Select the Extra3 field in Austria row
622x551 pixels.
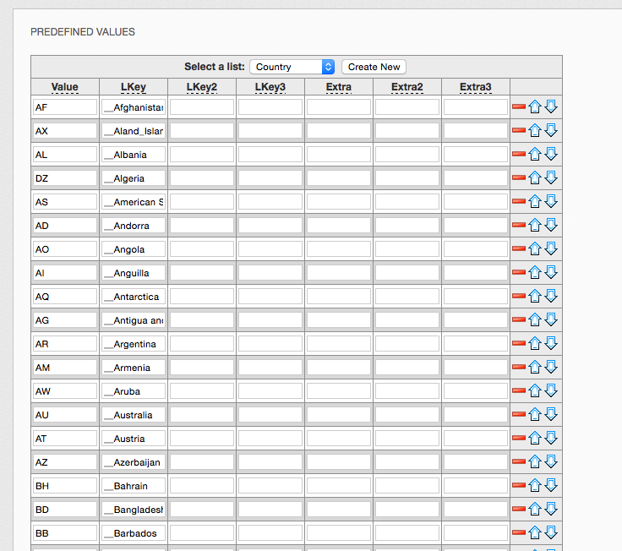475,439
